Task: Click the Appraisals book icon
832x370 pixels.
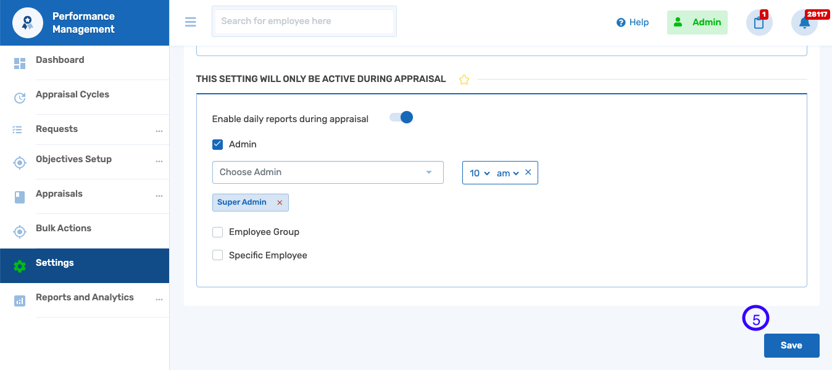Action: pyautogui.click(x=19, y=197)
